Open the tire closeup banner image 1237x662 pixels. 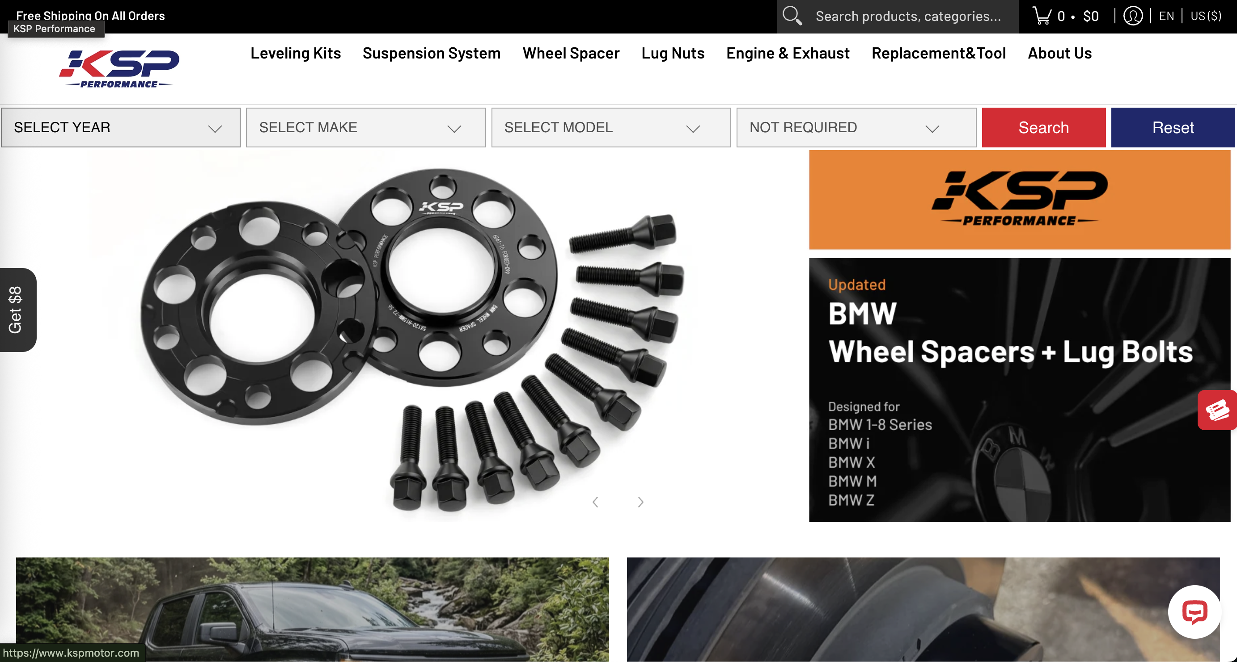tap(923, 609)
